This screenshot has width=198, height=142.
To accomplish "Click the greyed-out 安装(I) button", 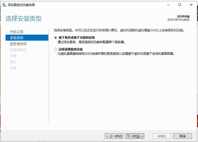I will [x=162, y=136].
